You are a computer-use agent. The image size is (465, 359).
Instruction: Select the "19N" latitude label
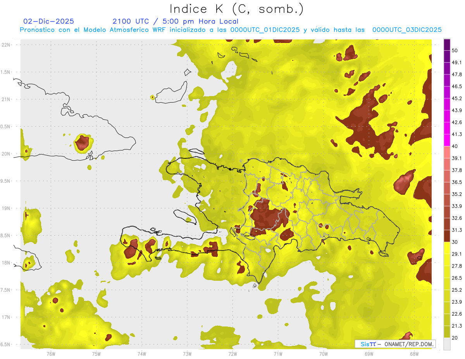point(6,208)
